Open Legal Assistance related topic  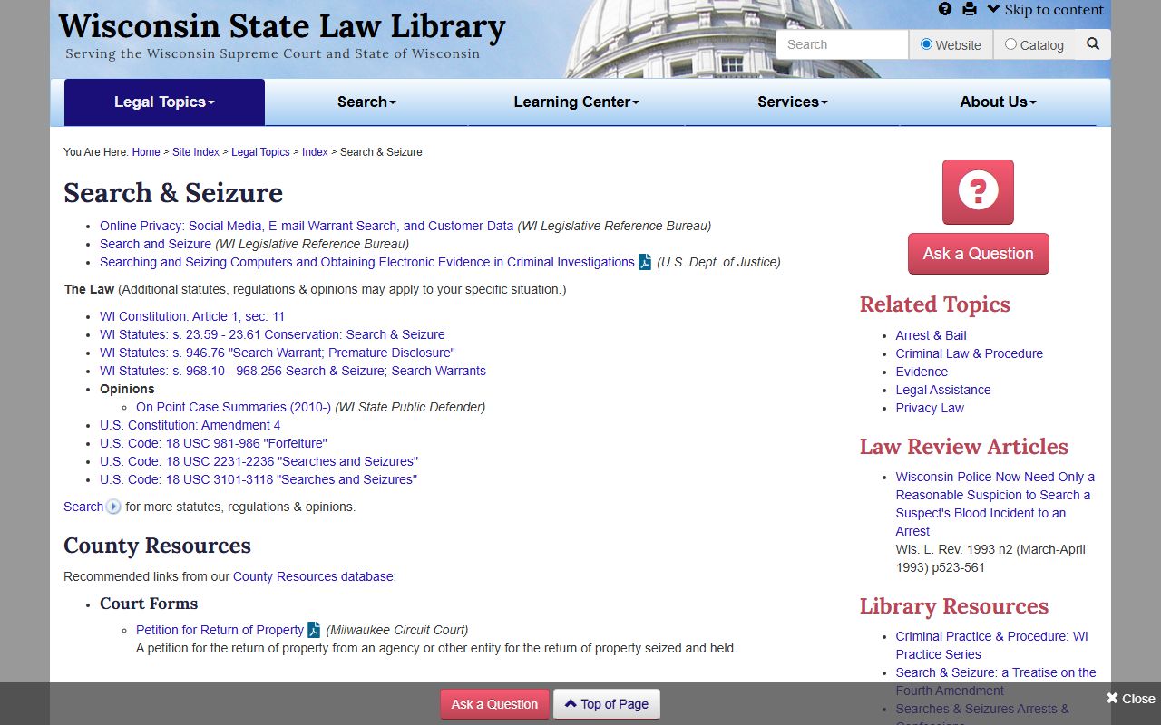(942, 390)
